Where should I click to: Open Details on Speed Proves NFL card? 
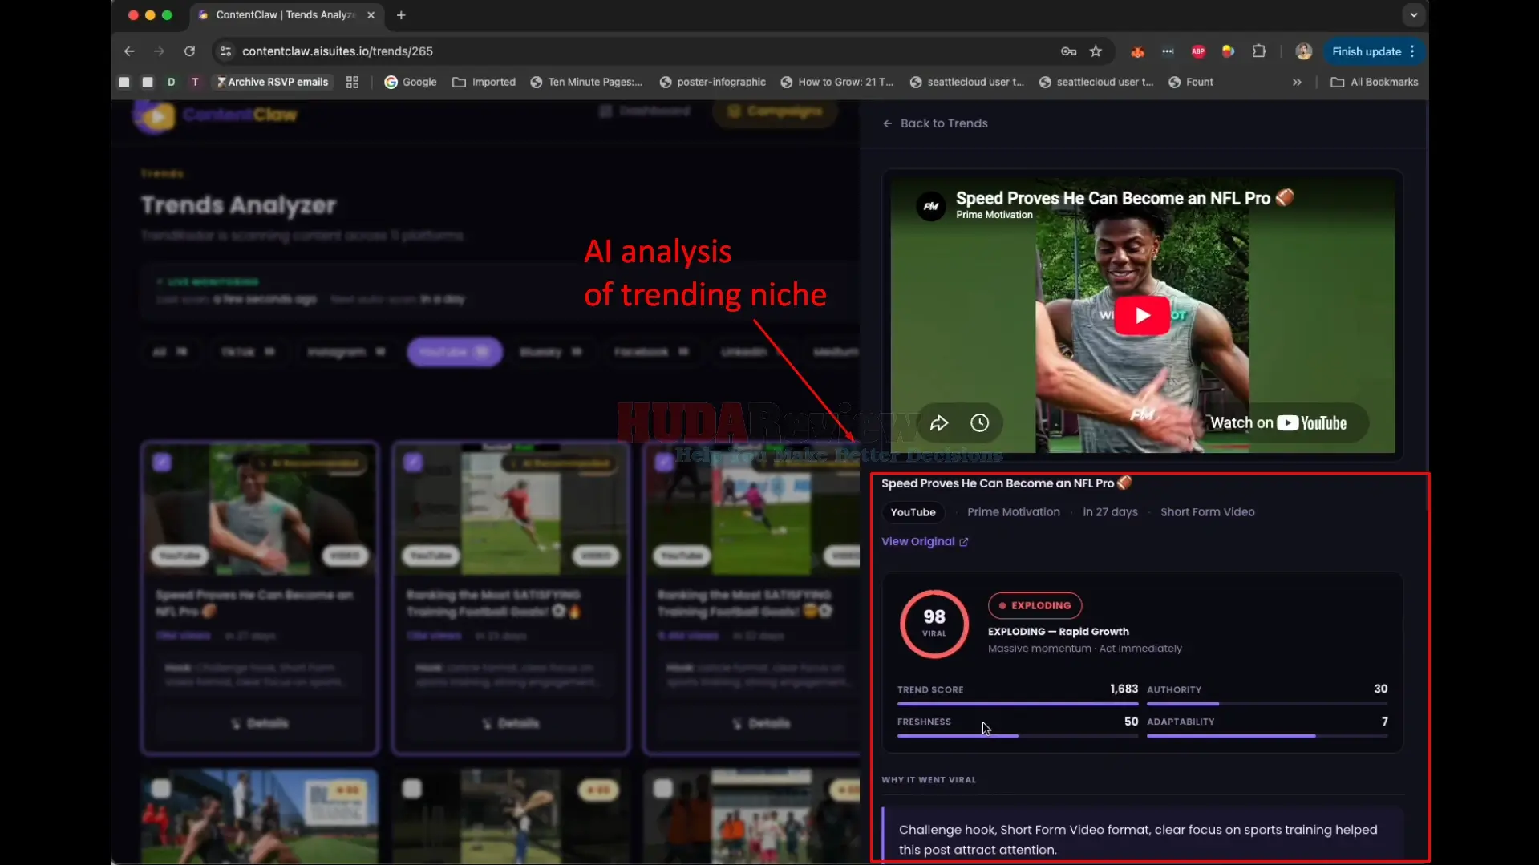point(260,724)
